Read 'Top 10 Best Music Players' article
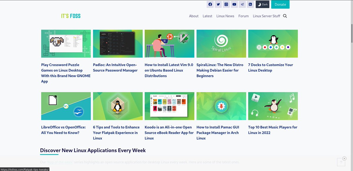 point(273,130)
